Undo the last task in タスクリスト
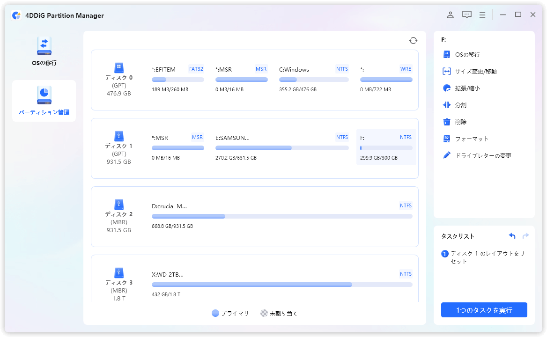This screenshot has height=337, width=547. [512, 236]
